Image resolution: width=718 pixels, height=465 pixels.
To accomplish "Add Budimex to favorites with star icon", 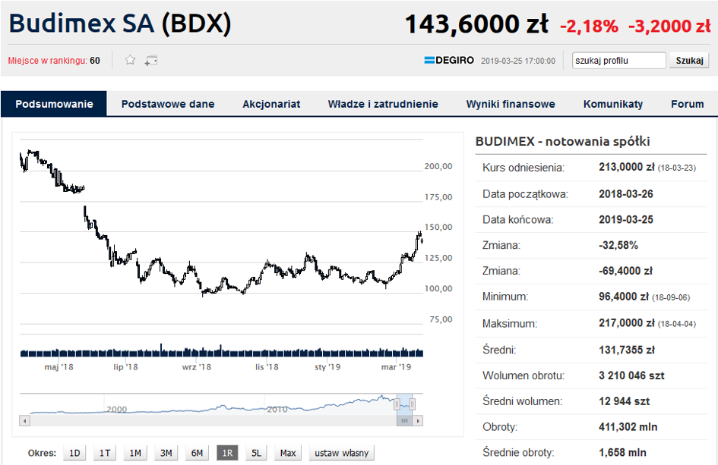I will (130, 60).
